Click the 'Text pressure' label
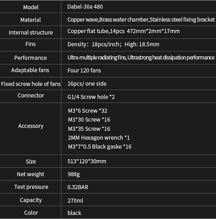Screen dimensions: 216x219 [x=31, y=187]
